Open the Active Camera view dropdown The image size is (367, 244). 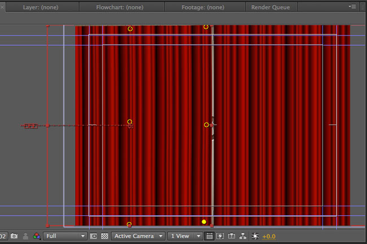click(x=138, y=236)
